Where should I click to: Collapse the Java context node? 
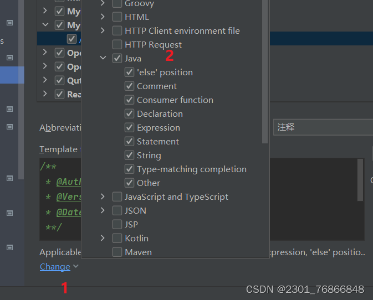103,58
